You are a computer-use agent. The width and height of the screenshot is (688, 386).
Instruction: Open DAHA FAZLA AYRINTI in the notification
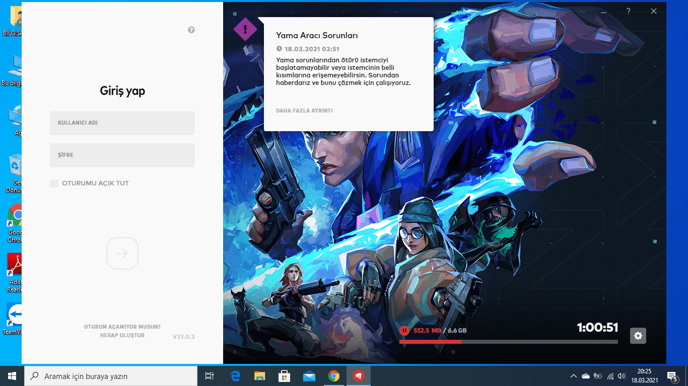[x=304, y=111]
